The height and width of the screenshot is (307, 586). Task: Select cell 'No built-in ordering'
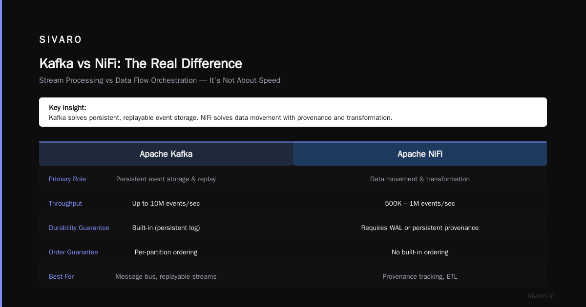[420, 252]
